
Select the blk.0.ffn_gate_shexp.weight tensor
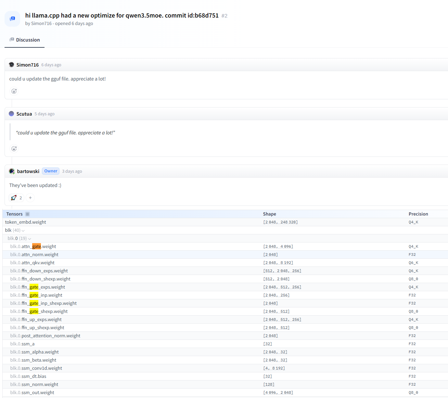pyautogui.click(x=225, y=311)
